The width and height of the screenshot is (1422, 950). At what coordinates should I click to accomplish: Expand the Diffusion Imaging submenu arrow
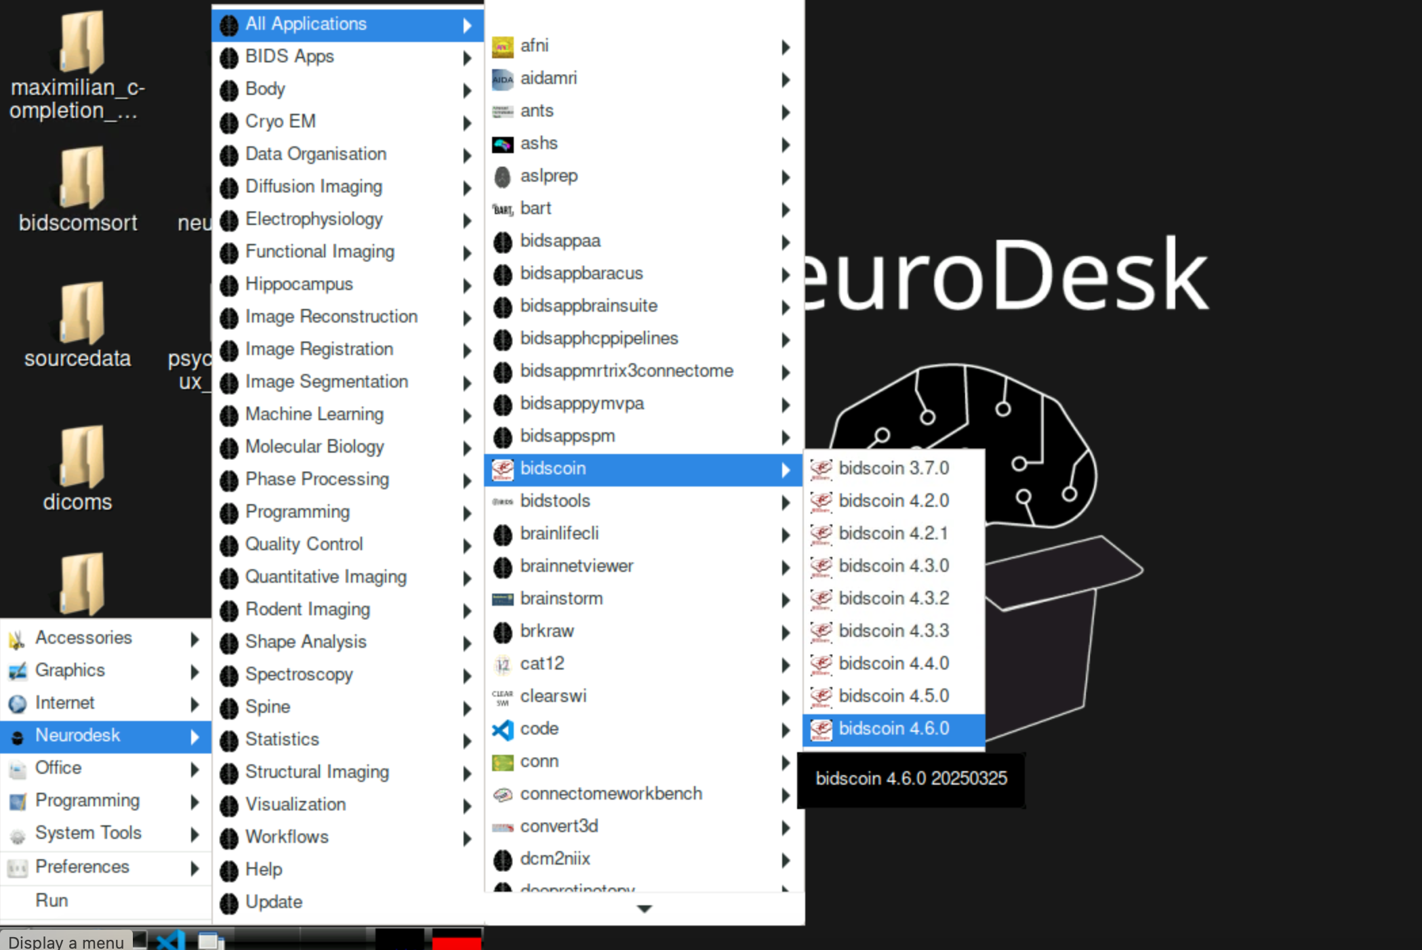coord(467,188)
